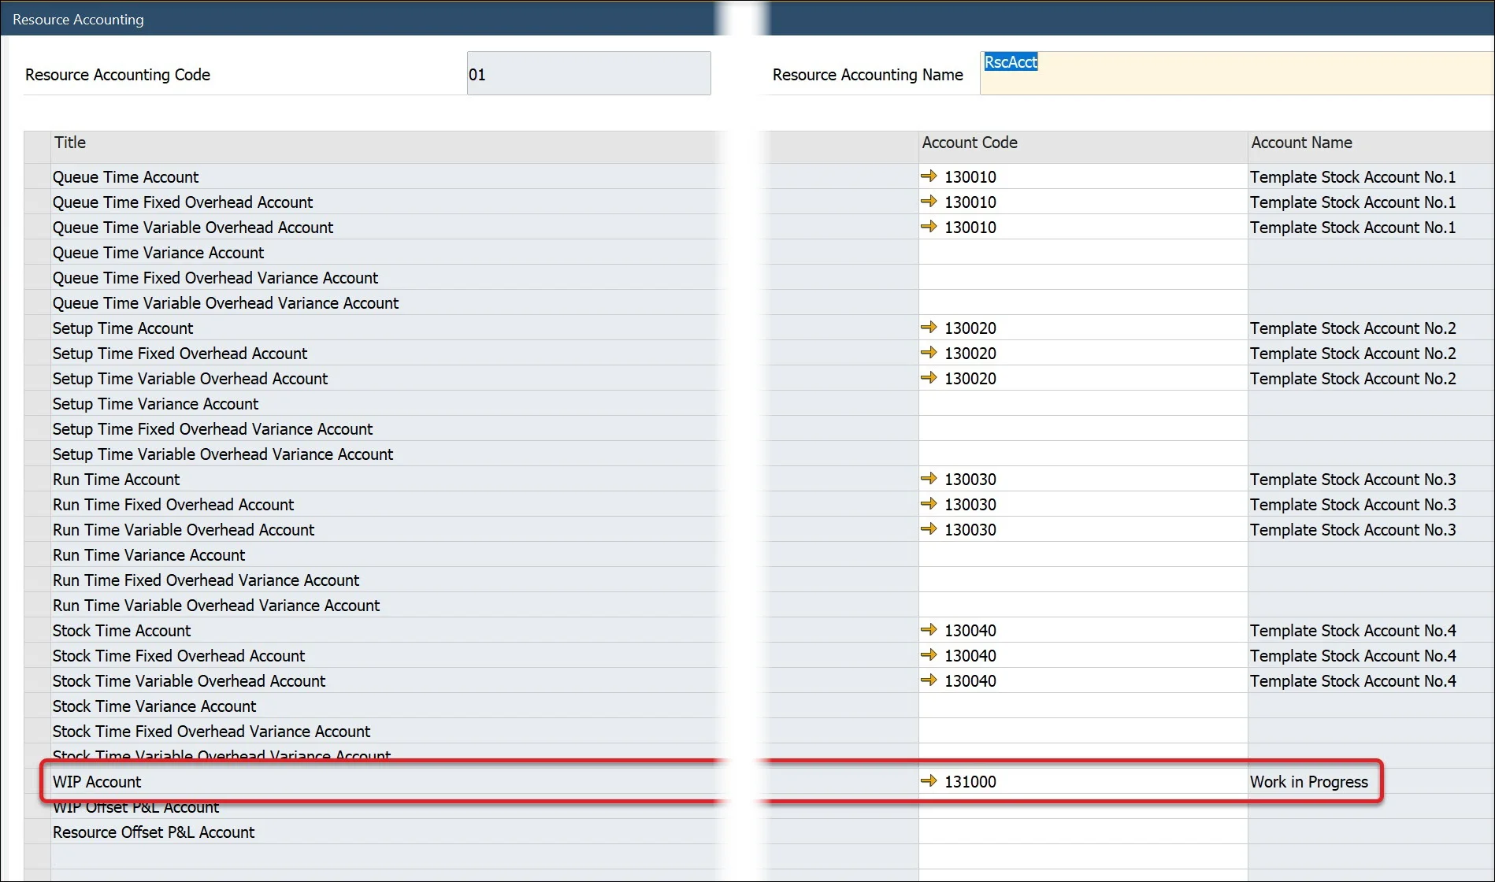
Task: Select the WIP Offset P&L Account row
Action: tap(135, 807)
